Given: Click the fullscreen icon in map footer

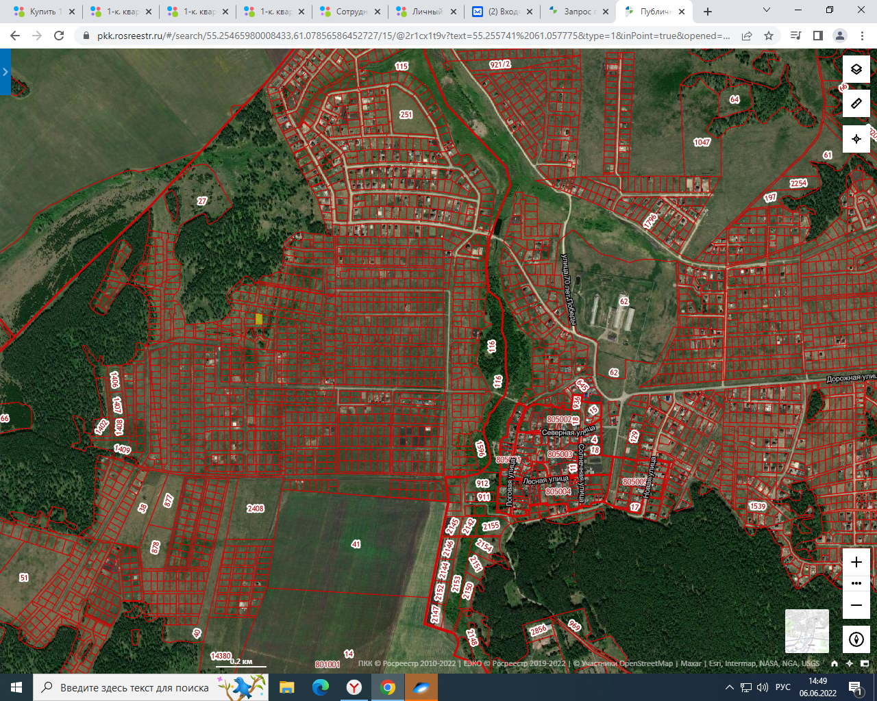Looking at the screenshot, I should pyautogui.click(x=865, y=663).
